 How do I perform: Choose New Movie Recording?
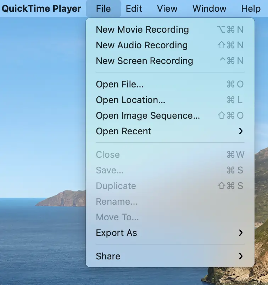[170, 29]
